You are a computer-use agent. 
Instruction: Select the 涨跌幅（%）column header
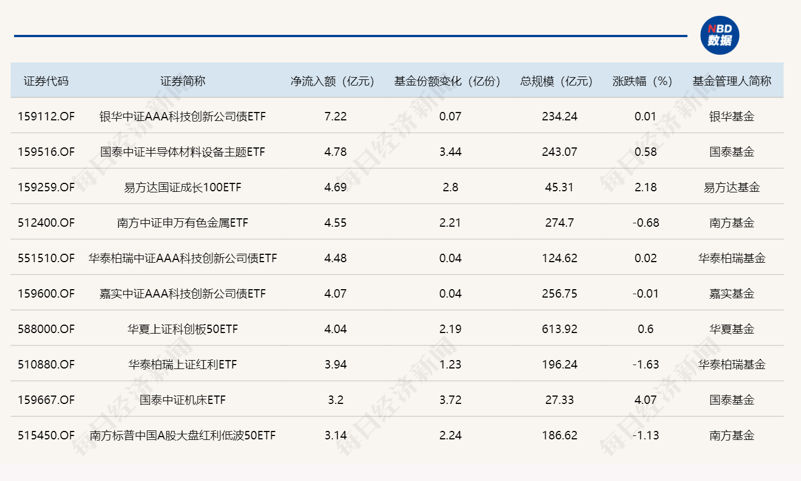click(643, 81)
